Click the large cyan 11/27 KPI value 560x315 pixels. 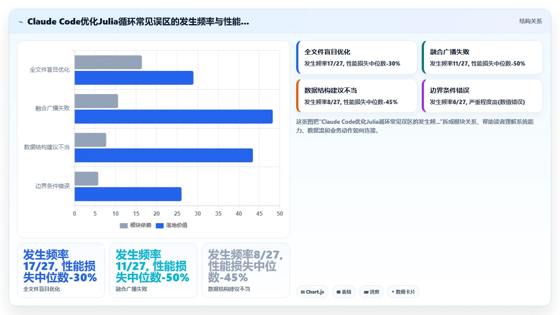click(x=152, y=266)
